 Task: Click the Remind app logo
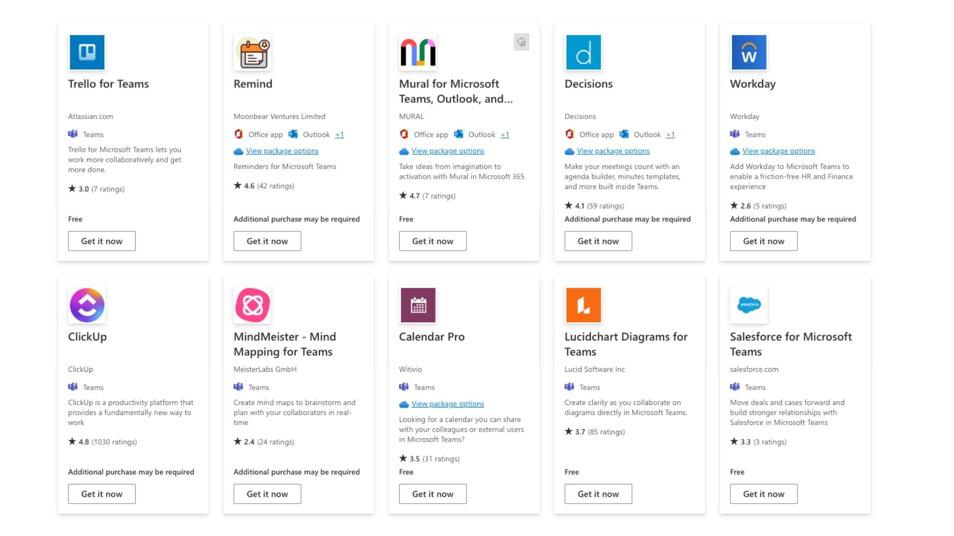coord(252,52)
